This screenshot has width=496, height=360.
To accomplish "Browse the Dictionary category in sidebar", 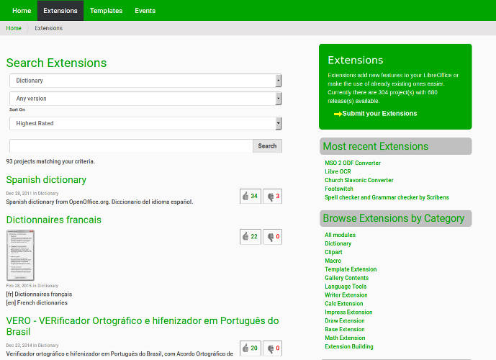I will pos(338,243).
